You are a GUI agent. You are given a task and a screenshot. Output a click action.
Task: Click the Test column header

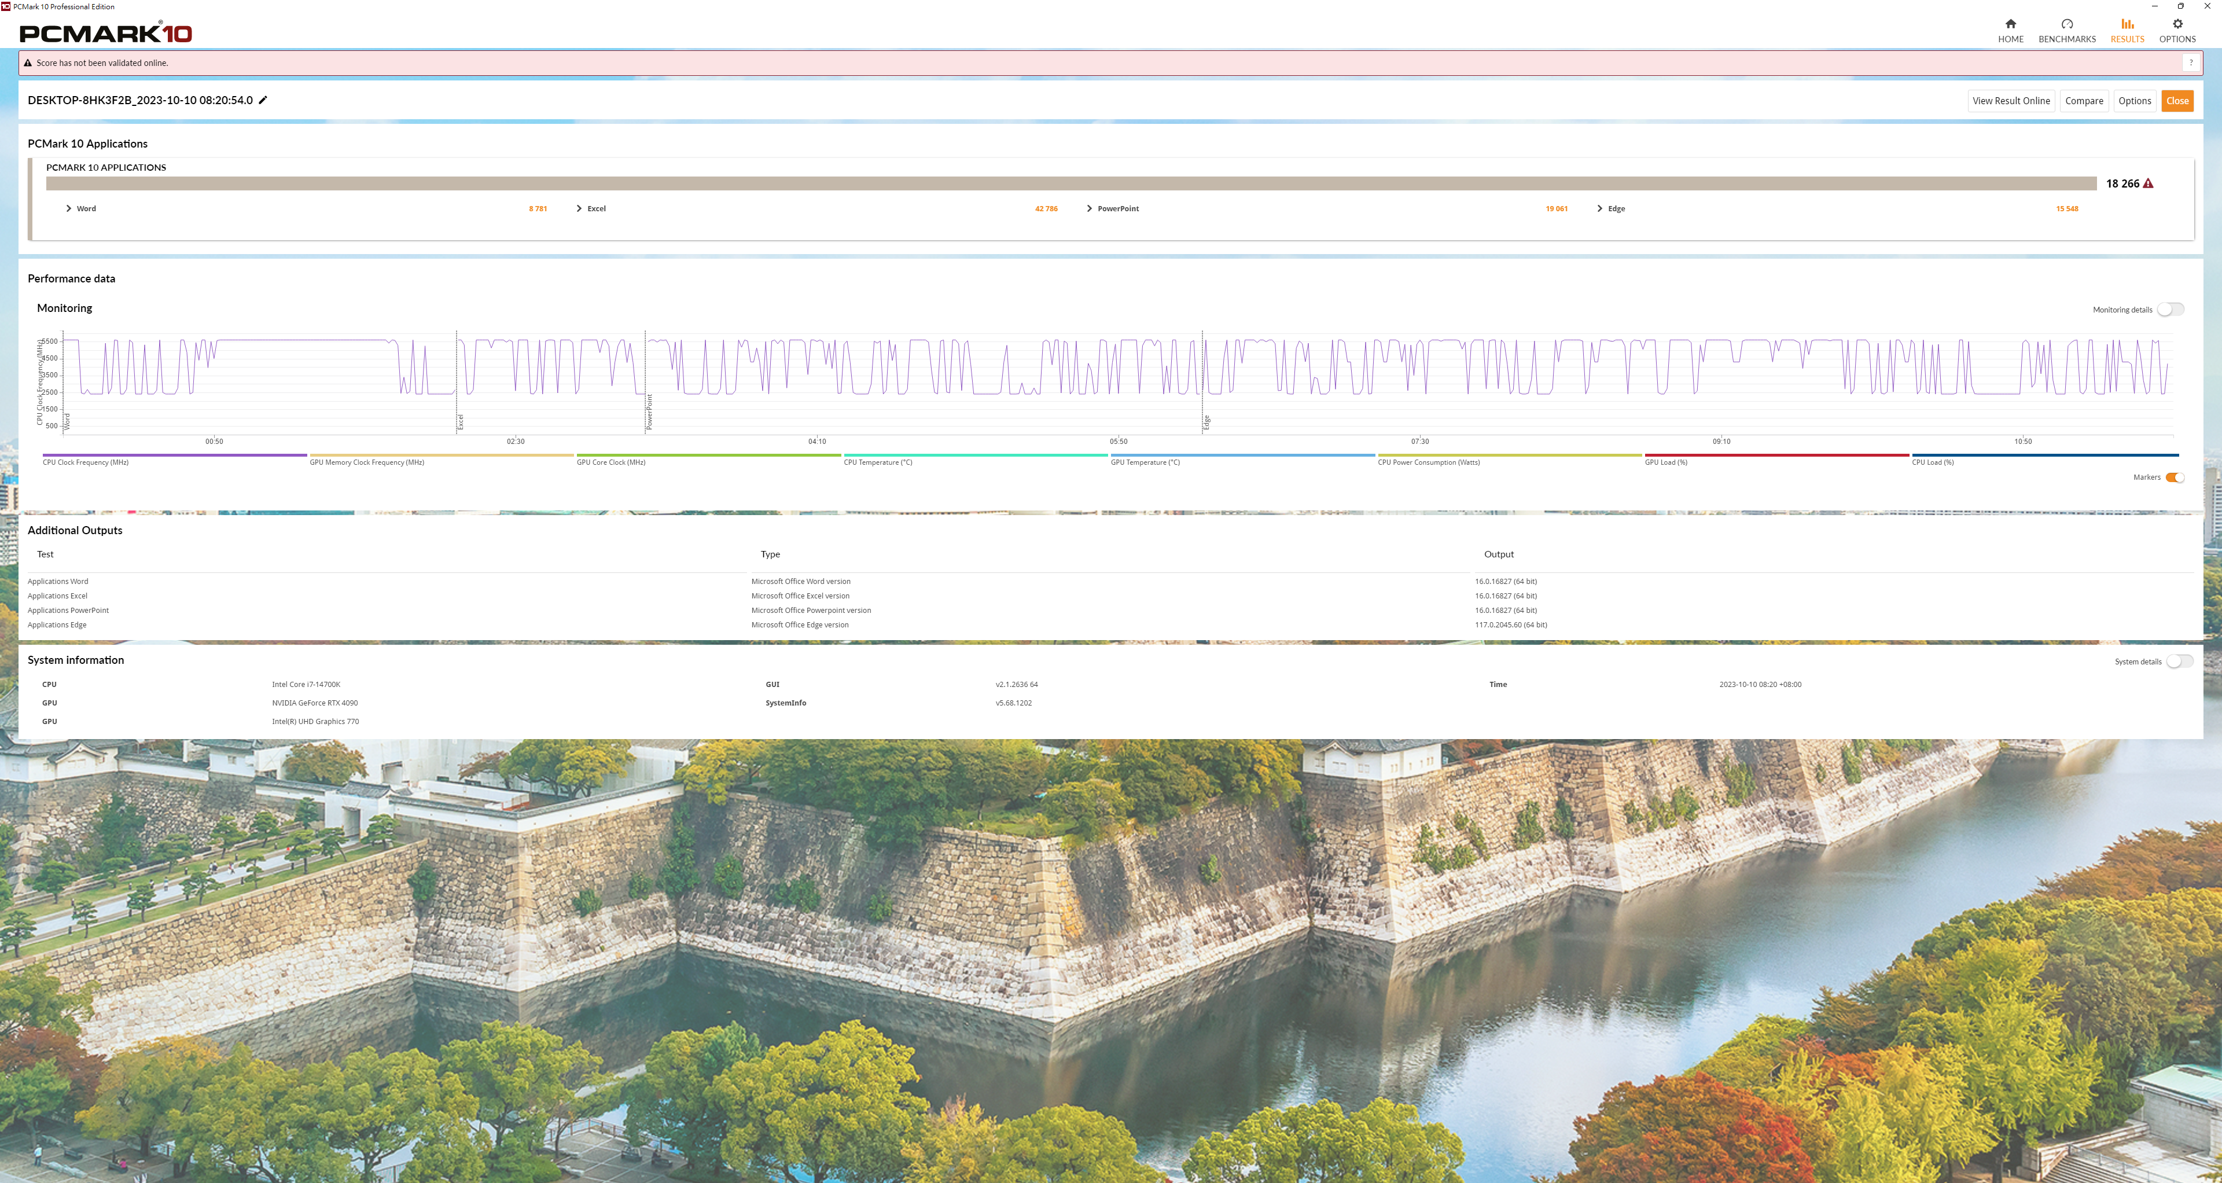tap(45, 555)
